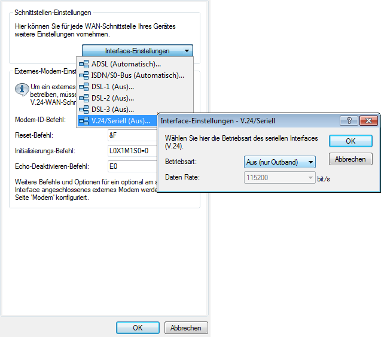
Task: Click OK at the bottom of main window
Action: point(138,328)
